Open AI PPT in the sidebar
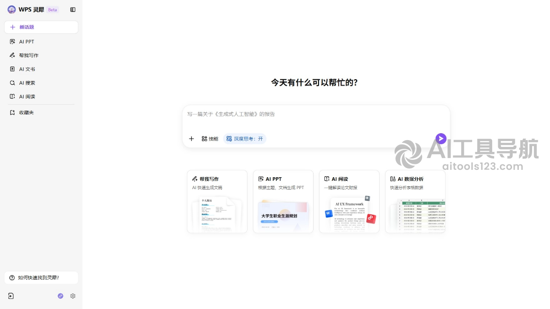 click(x=41, y=42)
